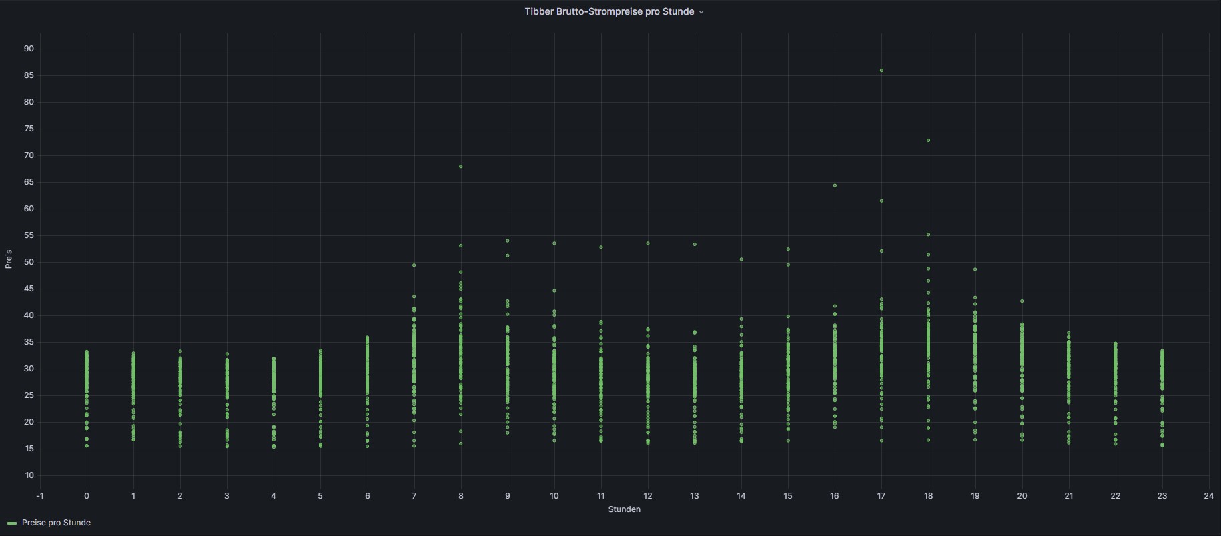This screenshot has width=1221, height=536.
Task: Click y-axis tick label 65
Action: click(29, 182)
